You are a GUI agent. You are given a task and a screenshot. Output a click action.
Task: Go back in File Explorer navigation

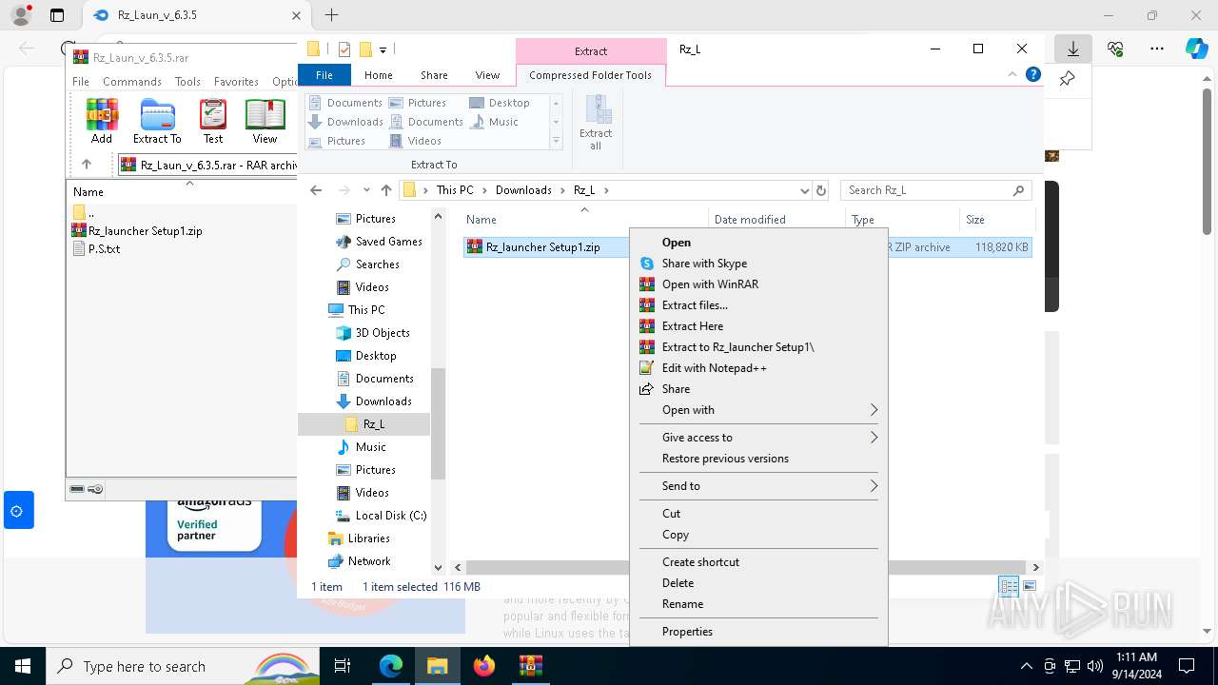pos(317,190)
